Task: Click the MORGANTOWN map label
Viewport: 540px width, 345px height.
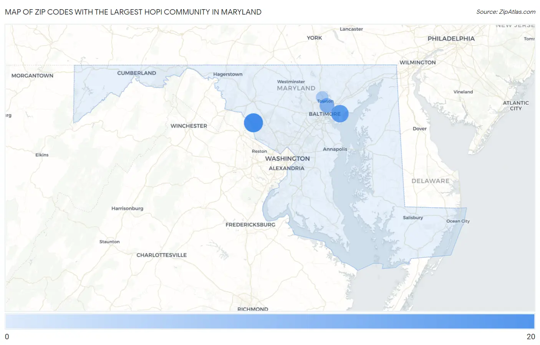Action: tap(32, 76)
